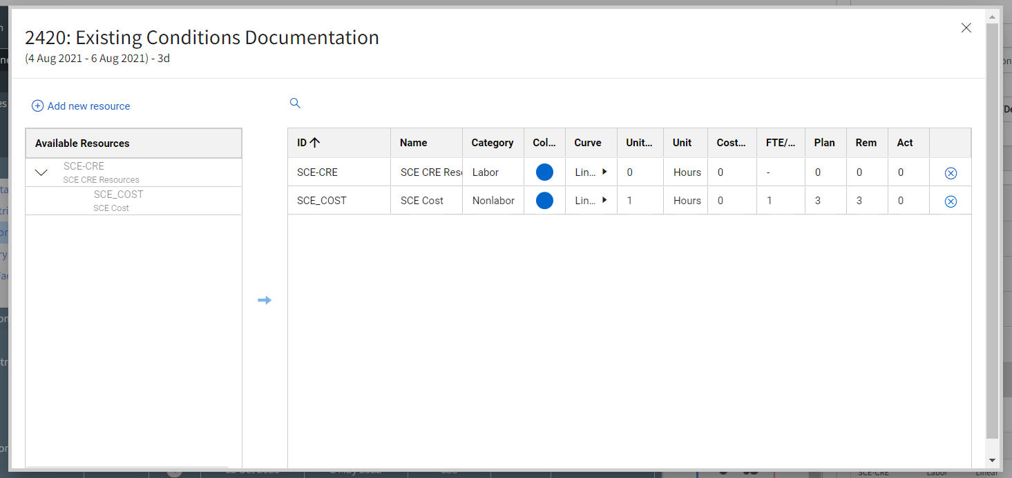Screen dimensions: 1012x478
Task: Pick color swatch for SCE_COST row
Action: tap(544, 201)
